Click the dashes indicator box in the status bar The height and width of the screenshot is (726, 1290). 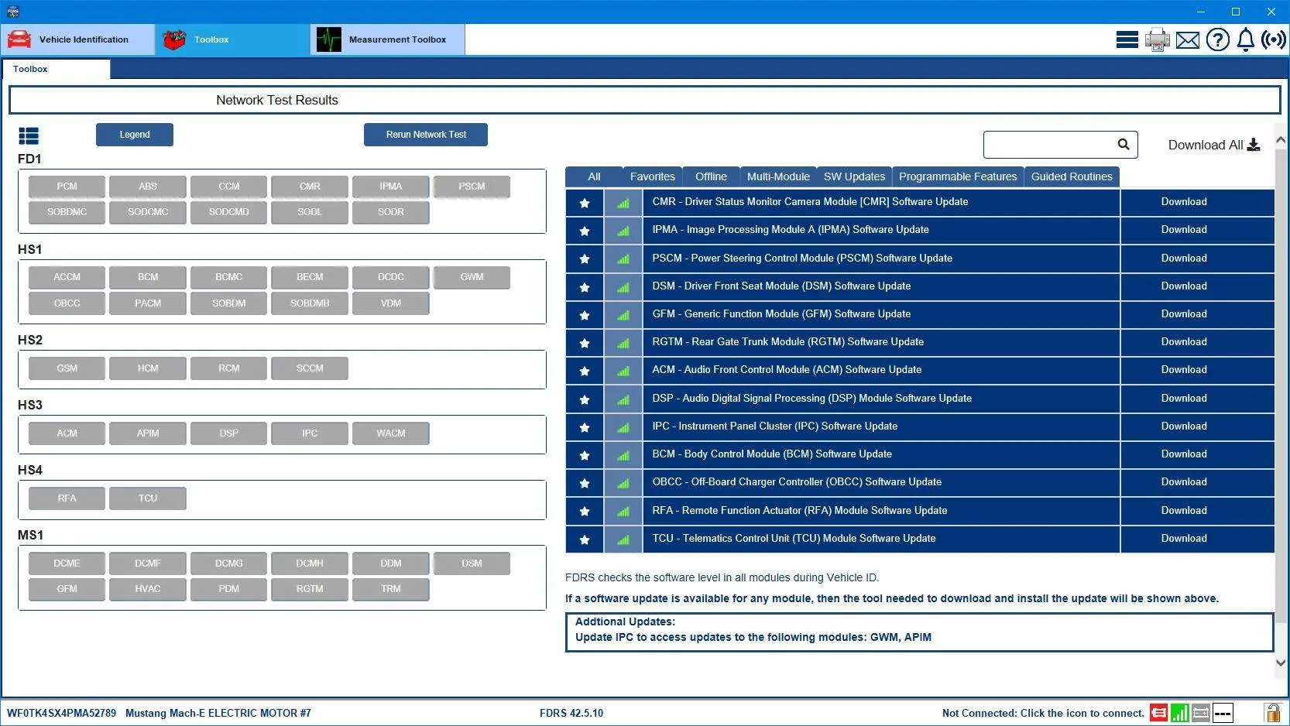click(x=1223, y=713)
